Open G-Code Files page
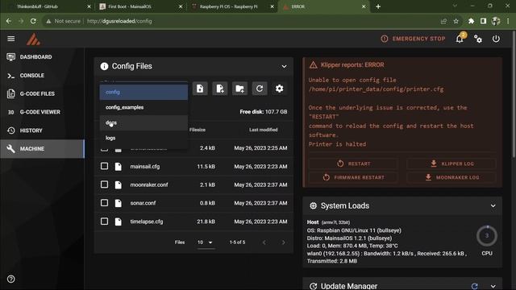 coord(42,93)
